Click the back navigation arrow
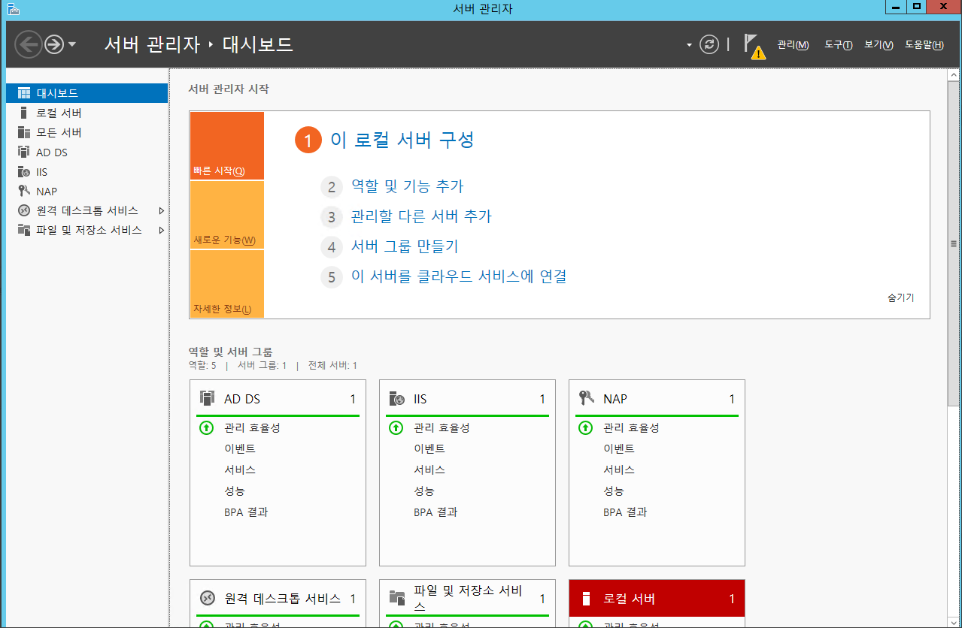 tap(28, 44)
